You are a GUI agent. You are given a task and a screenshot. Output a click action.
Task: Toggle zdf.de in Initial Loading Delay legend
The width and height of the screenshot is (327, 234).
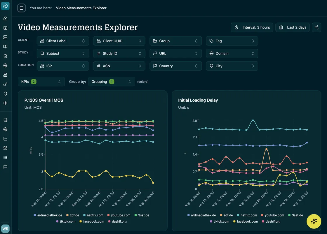pos(226,215)
